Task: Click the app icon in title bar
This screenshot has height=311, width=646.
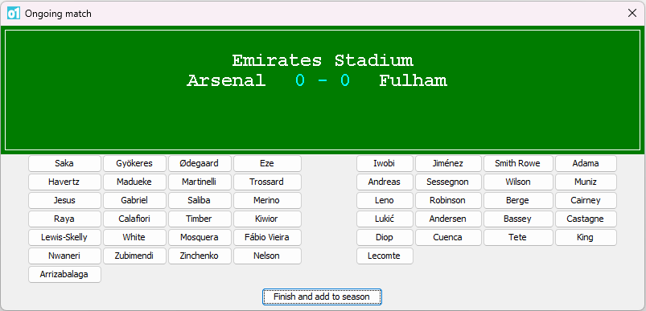Action: (14, 13)
